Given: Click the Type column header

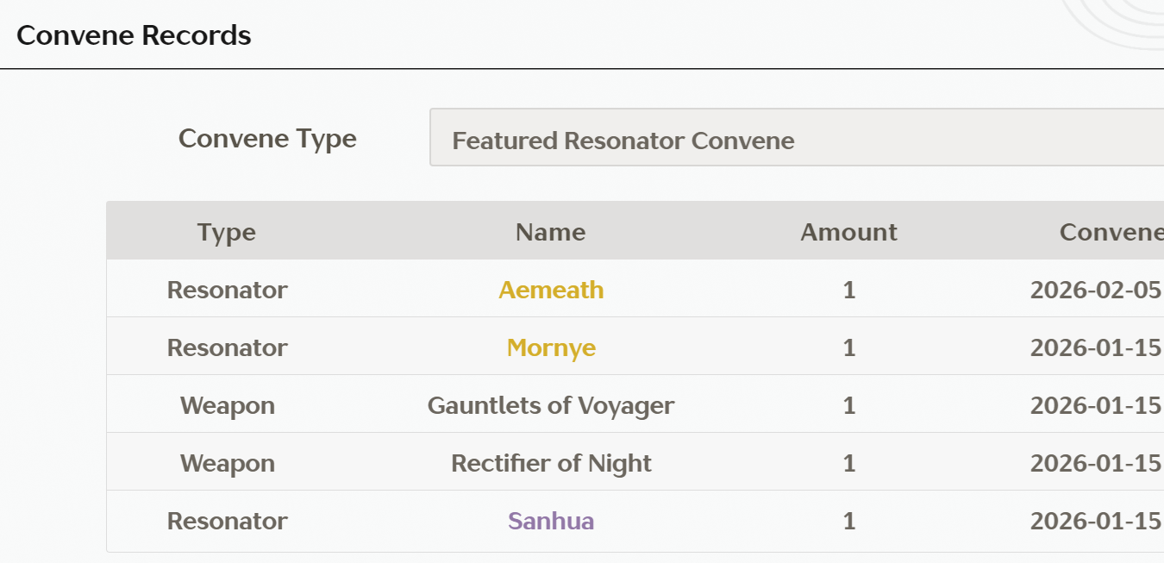Looking at the screenshot, I should [x=227, y=232].
